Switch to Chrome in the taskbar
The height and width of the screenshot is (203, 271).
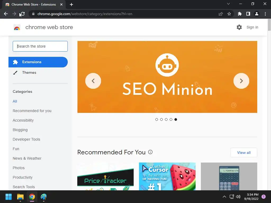[x=32, y=197]
